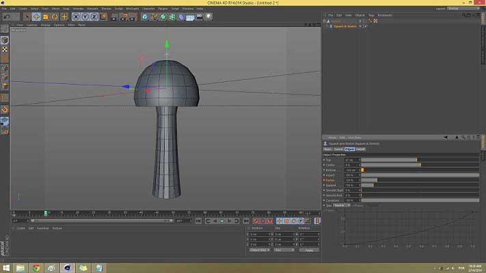
Task: Click the Render View clapperboard icon
Action: click(x=114, y=16)
